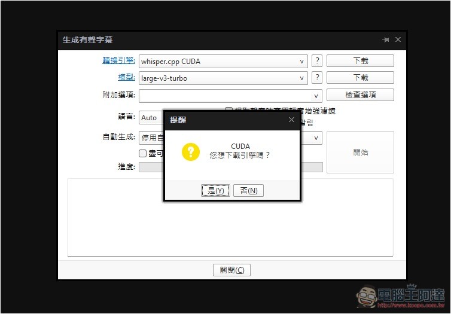Toggle the voice enhancement filter checkbox
Screen dimensions: 451x314
tap(228, 110)
